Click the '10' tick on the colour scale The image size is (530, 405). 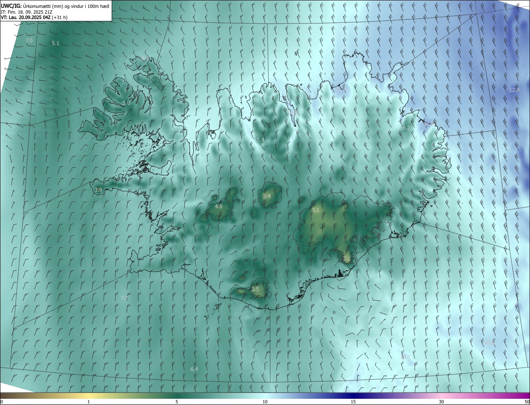point(265,402)
